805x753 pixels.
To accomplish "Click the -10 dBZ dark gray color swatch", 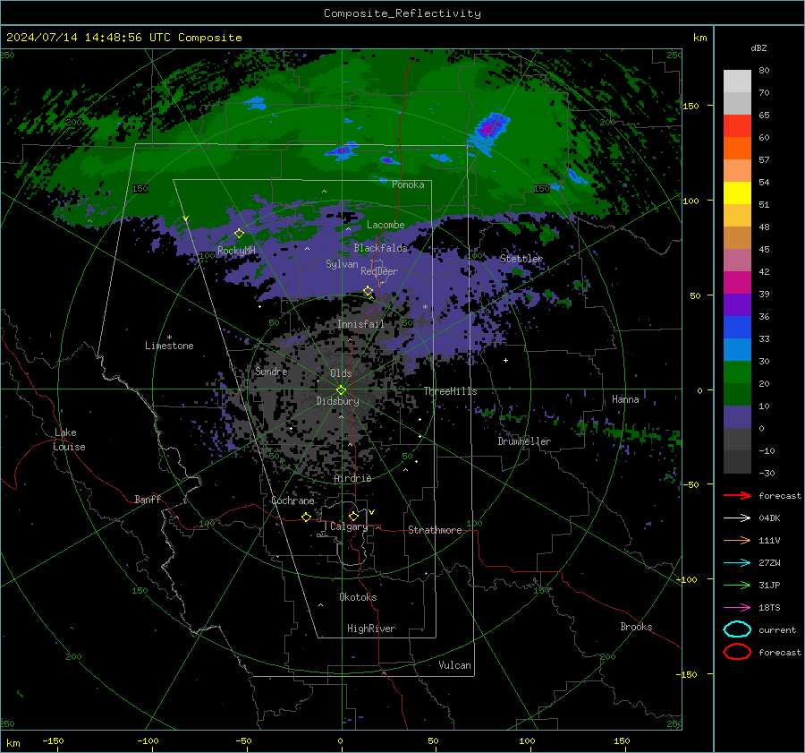I will click(x=737, y=462).
